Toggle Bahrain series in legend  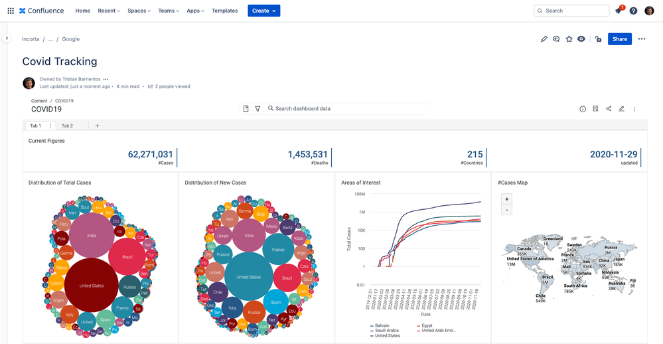tap(380, 326)
